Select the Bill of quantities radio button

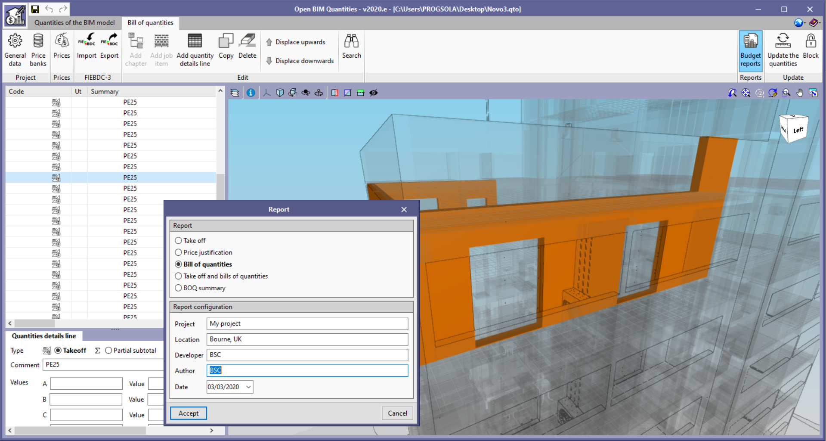pos(178,264)
